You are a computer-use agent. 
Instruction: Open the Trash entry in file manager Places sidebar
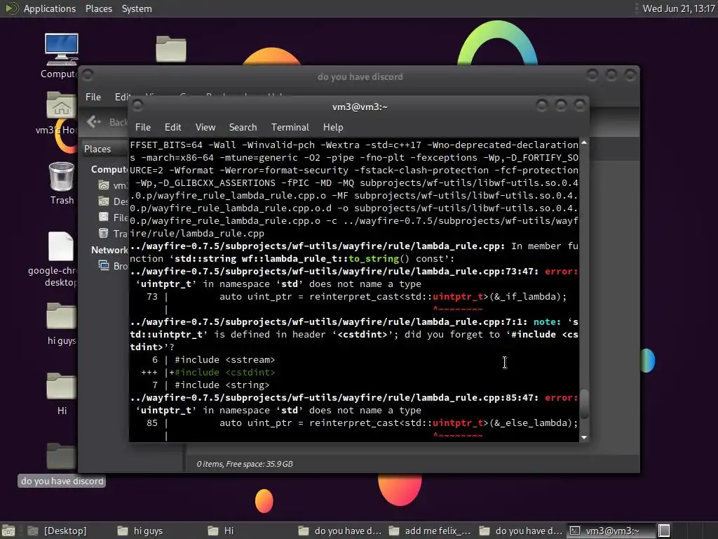[x=113, y=234]
